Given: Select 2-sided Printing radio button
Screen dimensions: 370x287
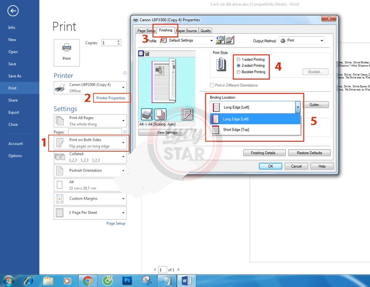Looking at the screenshot, I should click(x=238, y=66).
